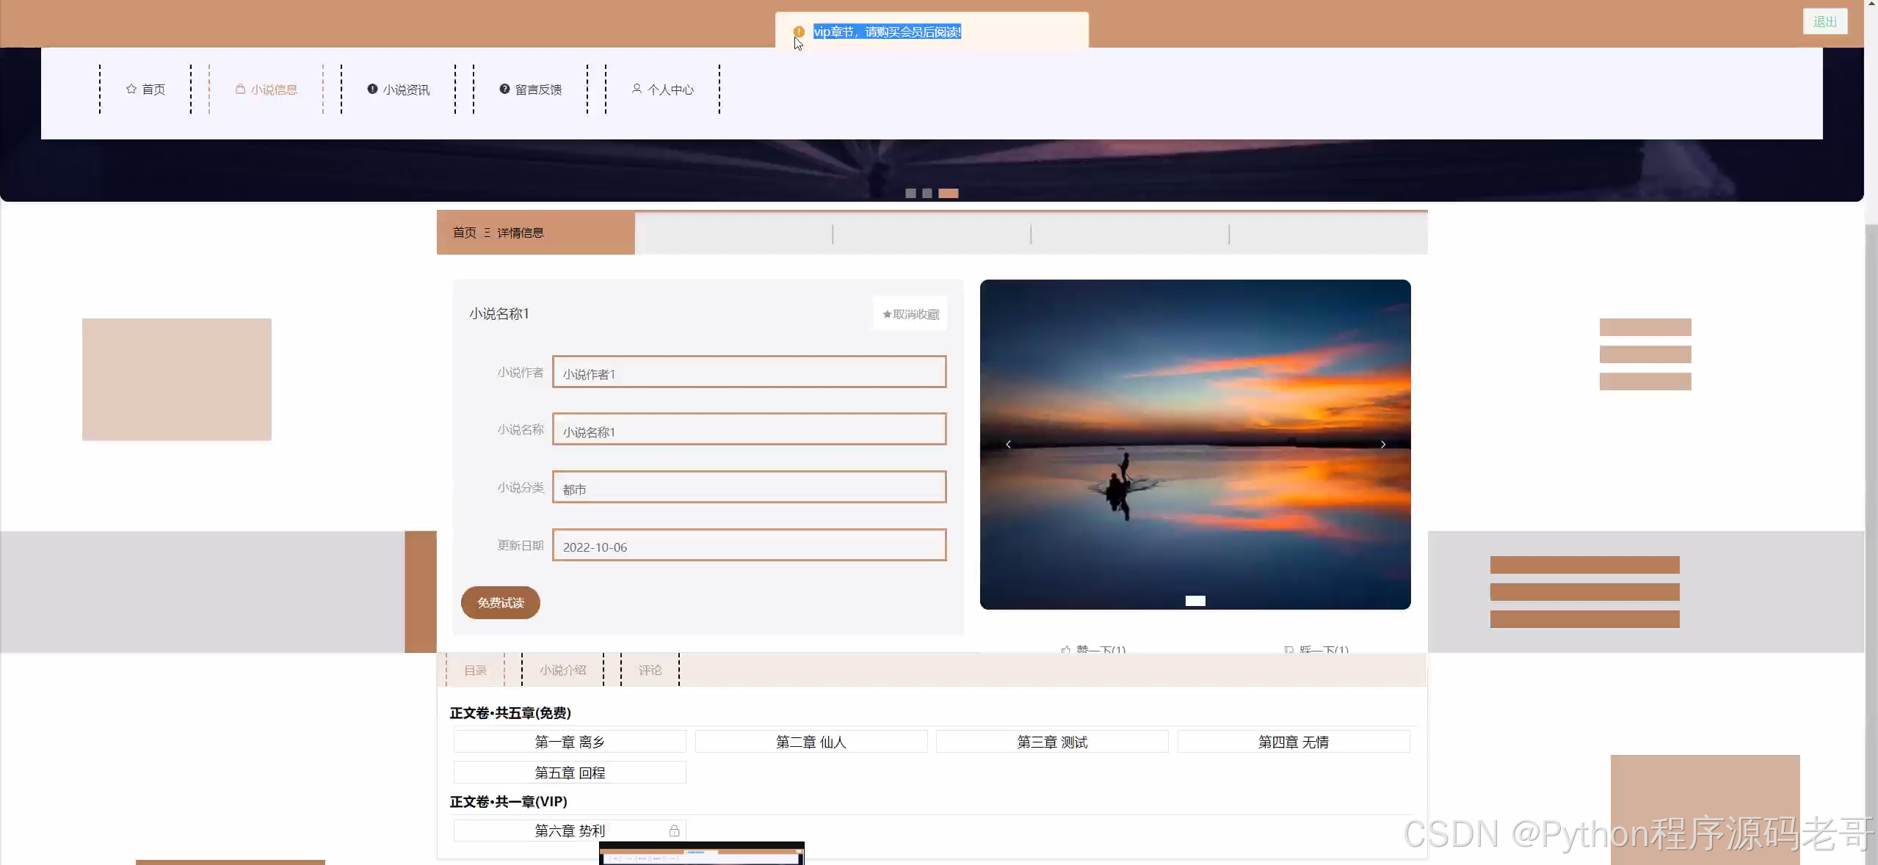Click the thumbs-up 赞一下 icon

1066,649
